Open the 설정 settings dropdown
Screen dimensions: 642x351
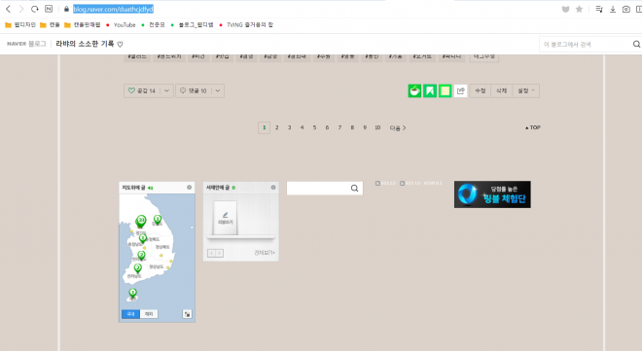pyautogui.click(x=525, y=90)
